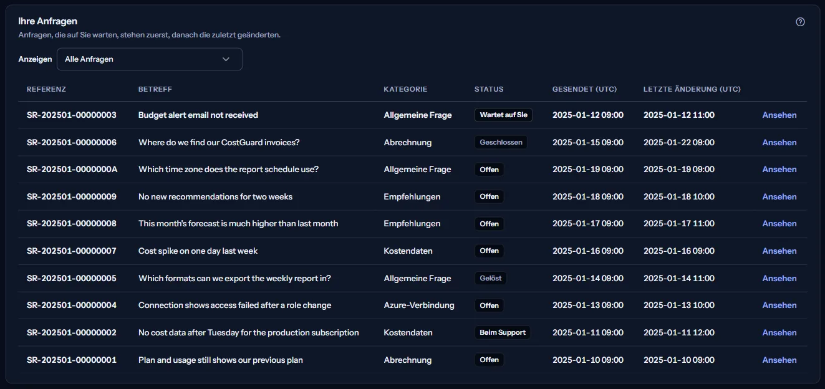Select reference SR-202501-00000004
This screenshot has width=825, height=389.
(72, 305)
